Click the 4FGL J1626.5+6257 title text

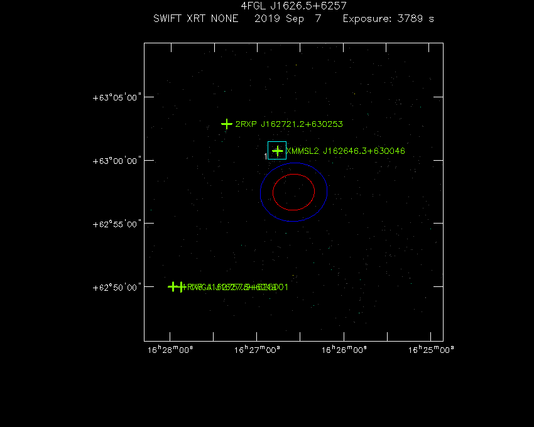pos(293,6)
